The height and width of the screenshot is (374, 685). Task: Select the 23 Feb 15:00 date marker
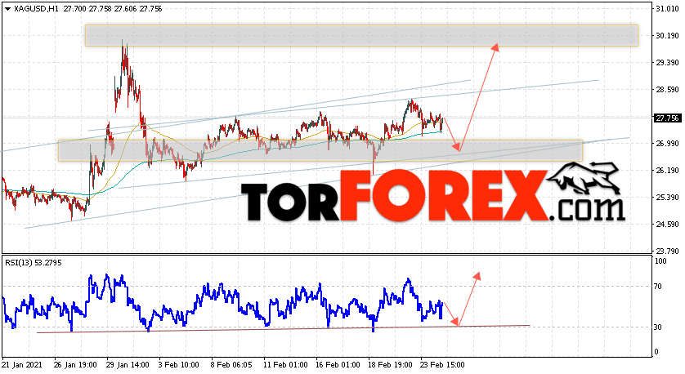pyautogui.click(x=442, y=365)
